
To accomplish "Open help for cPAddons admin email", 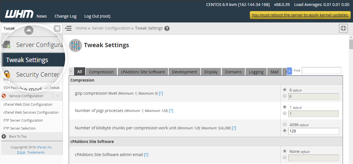I will coord(146,155).
